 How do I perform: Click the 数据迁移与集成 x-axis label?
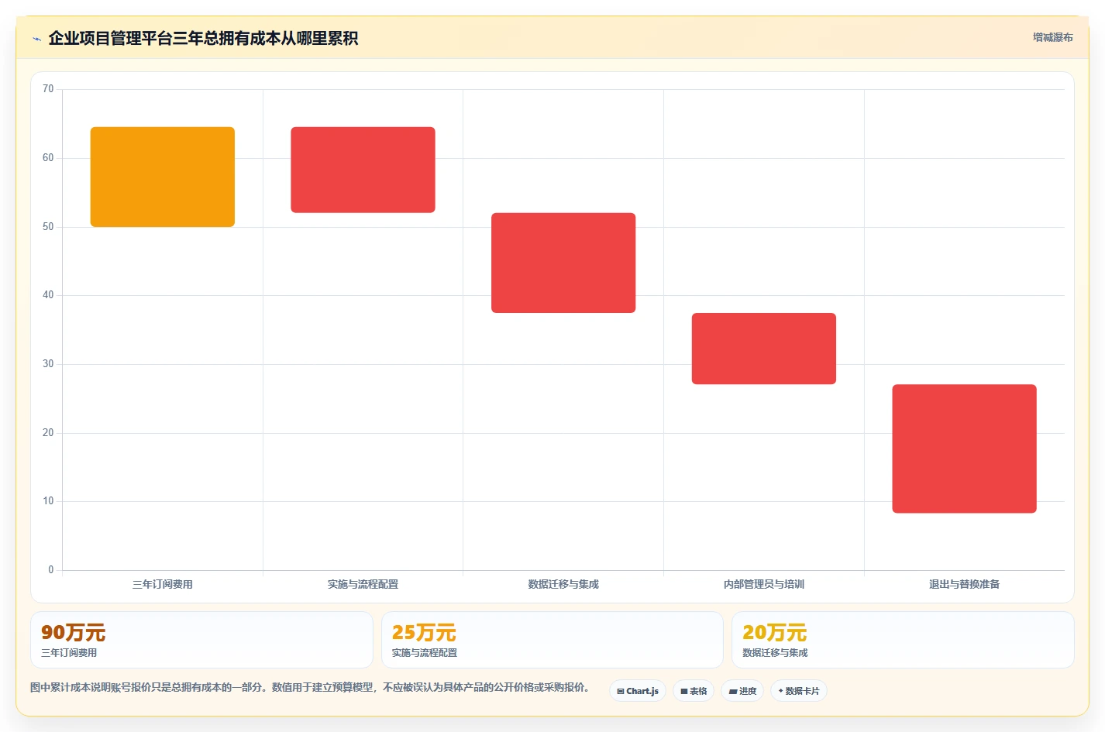click(563, 584)
